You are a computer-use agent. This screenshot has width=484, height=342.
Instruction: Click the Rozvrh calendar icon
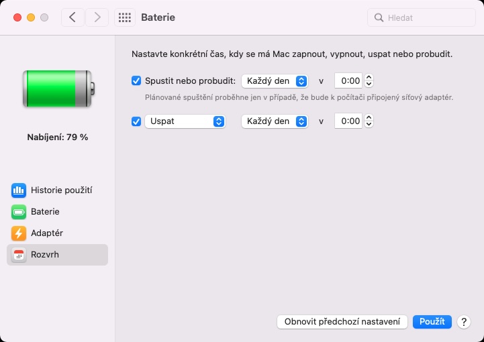point(19,255)
